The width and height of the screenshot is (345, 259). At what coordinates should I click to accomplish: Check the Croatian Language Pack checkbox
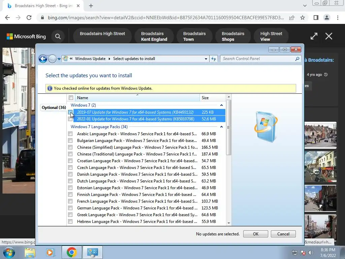(70, 161)
